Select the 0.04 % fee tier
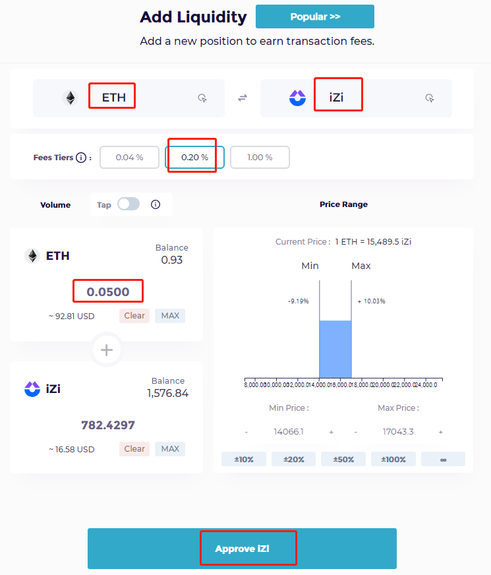Screen dimensions: 491x575 point(129,158)
